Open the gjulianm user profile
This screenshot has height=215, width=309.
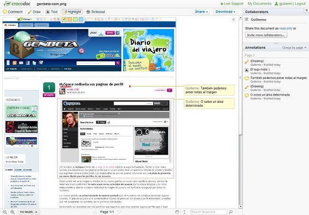(284, 3)
